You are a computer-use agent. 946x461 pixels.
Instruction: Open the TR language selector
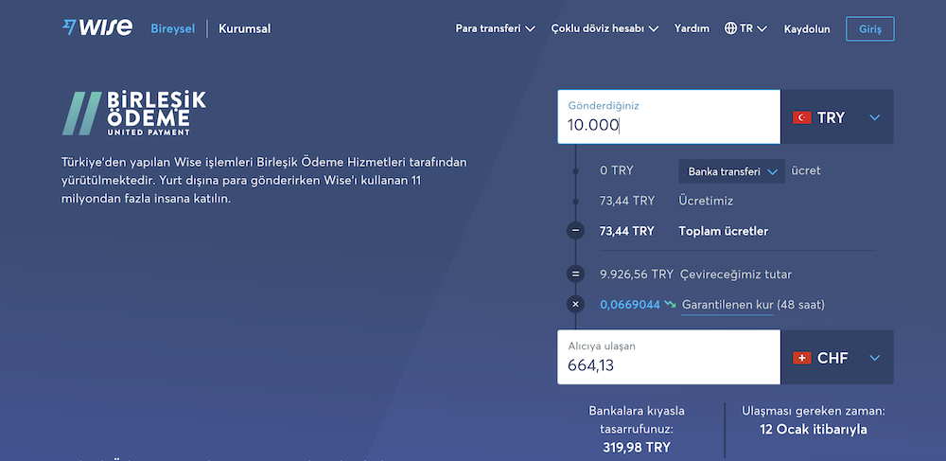(x=745, y=28)
